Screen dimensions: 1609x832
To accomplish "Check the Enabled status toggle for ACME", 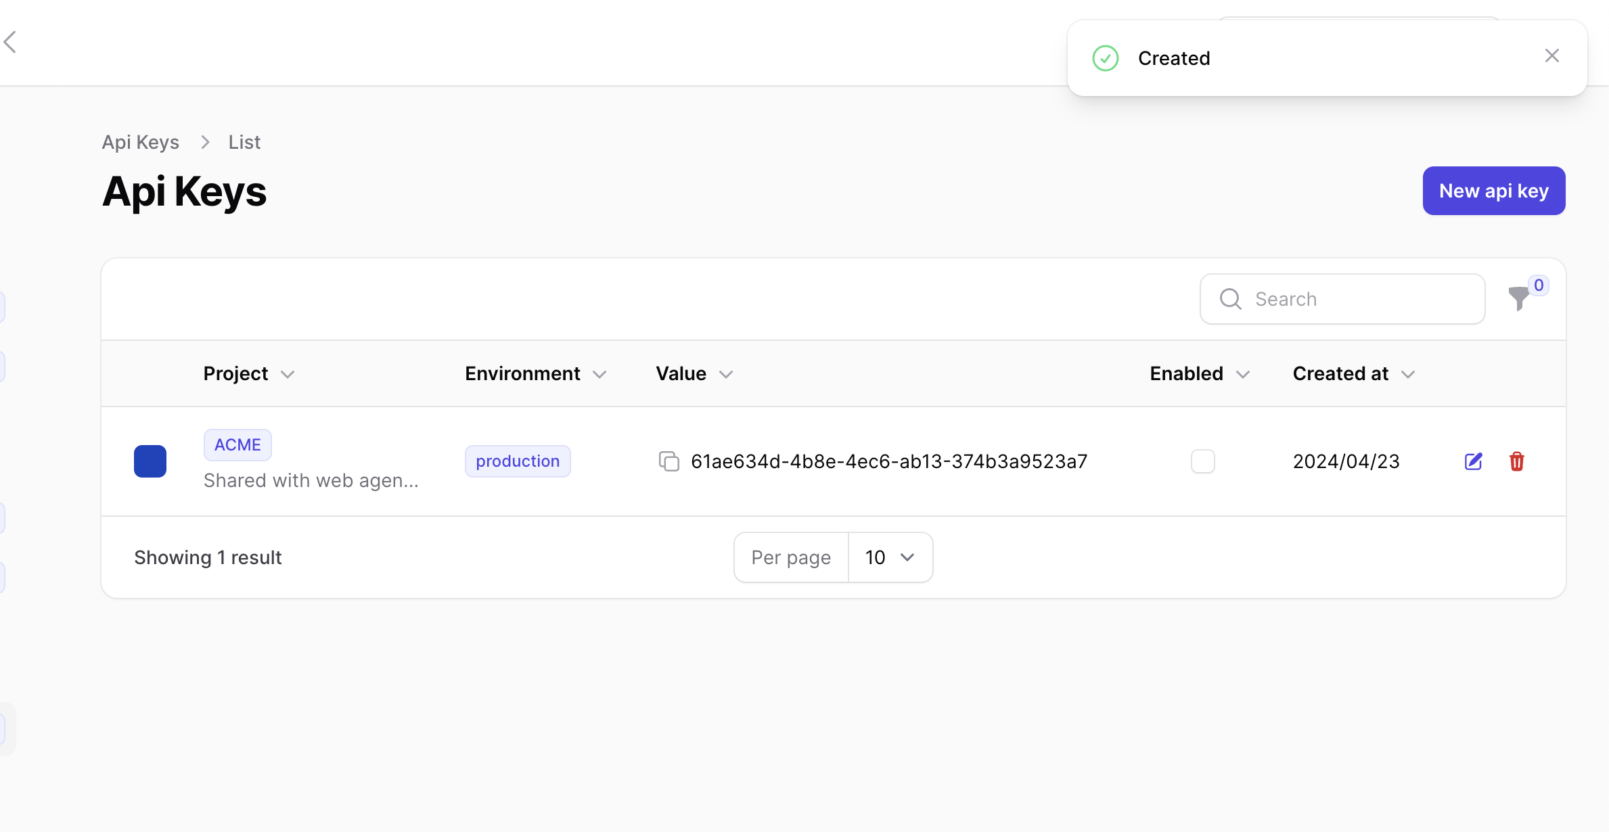I will [1202, 461].
